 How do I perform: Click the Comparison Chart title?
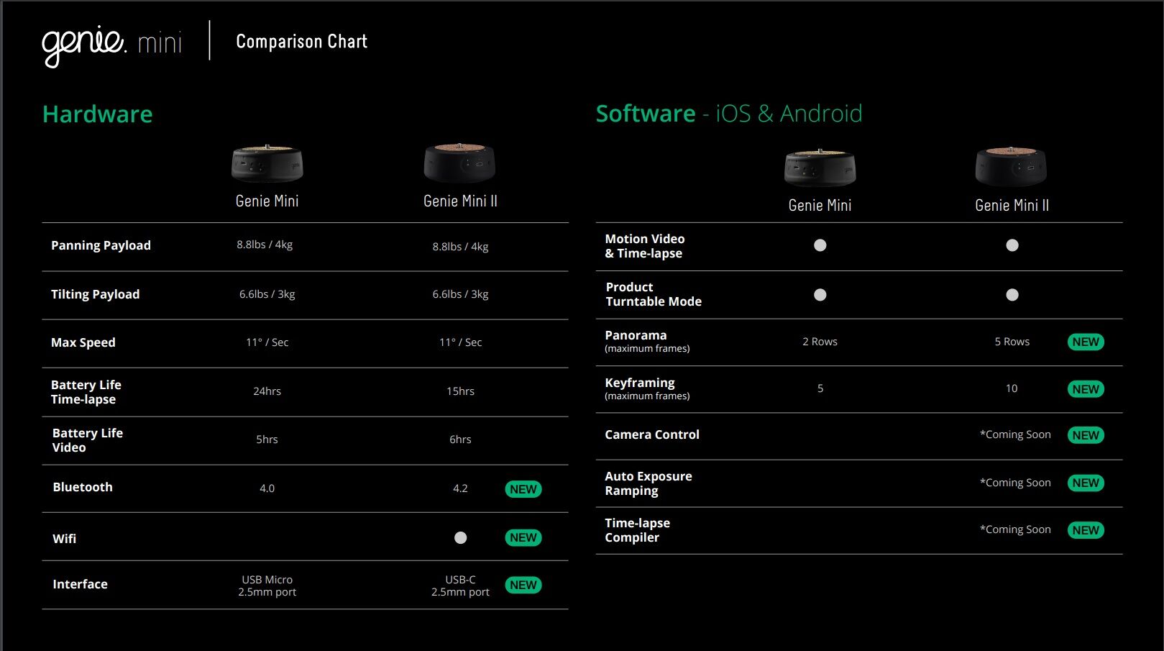point(302,42)
